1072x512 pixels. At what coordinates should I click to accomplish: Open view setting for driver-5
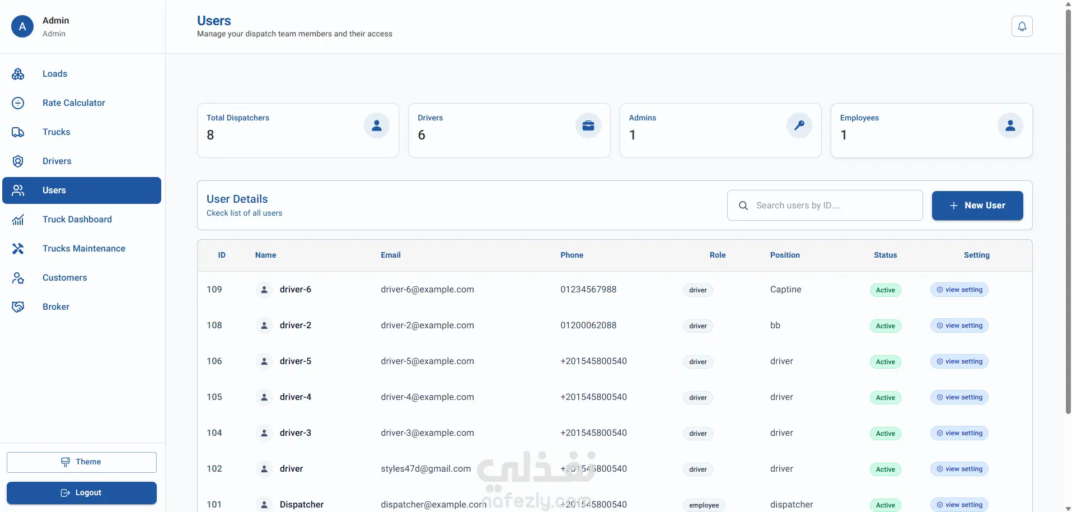[x=959, y=361]
